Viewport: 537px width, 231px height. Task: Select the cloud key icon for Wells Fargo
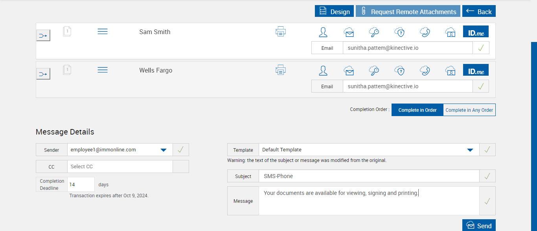point(374,71)
